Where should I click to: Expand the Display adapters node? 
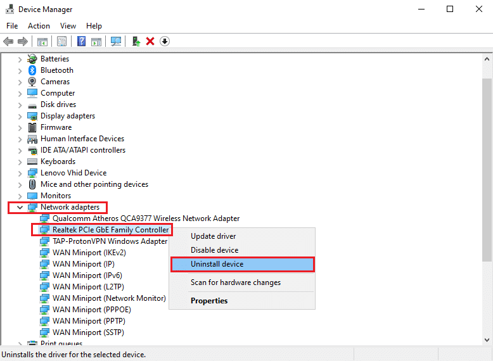coord(20,116)
